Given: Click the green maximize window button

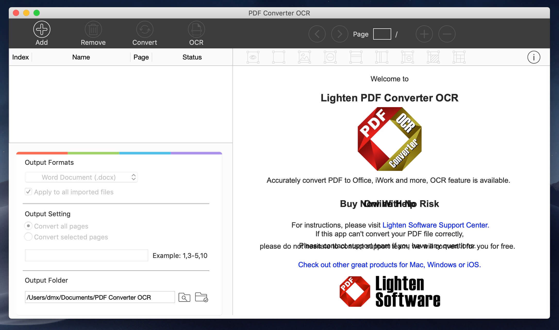Looking at the screenshot, I should pos(37,13).
